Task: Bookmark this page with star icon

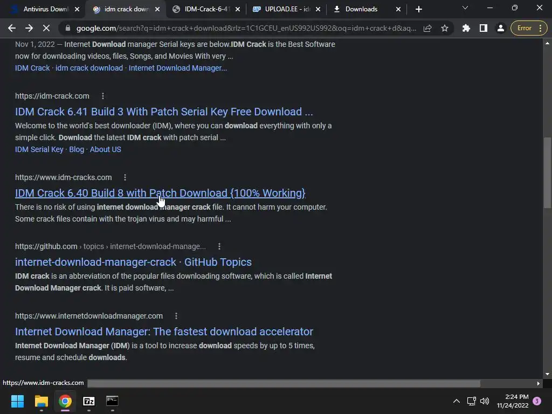Action: point(445,28)
